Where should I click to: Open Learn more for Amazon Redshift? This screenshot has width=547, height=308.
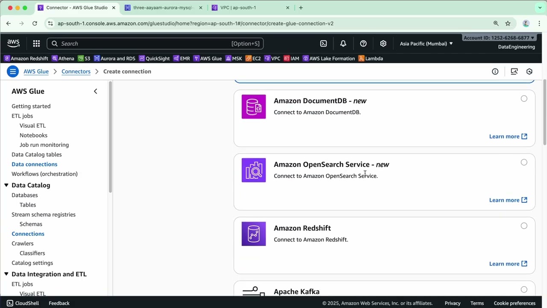click(508, 264)
